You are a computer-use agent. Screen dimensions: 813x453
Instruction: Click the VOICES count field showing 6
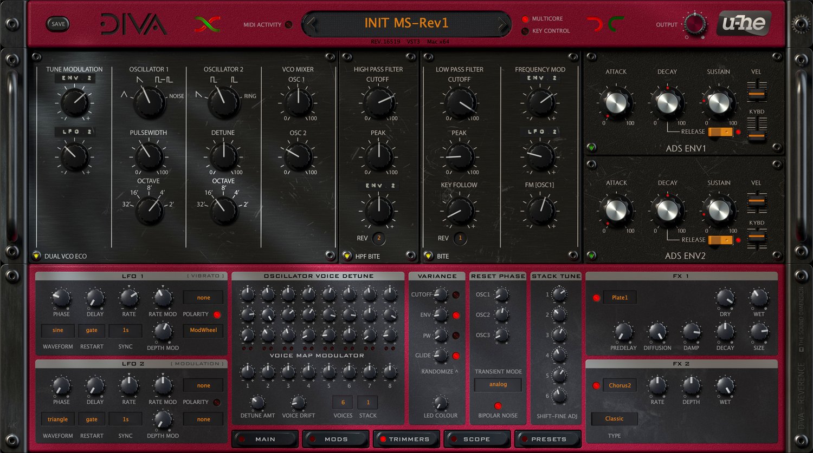pyautogui.click(x=343, y=402)
